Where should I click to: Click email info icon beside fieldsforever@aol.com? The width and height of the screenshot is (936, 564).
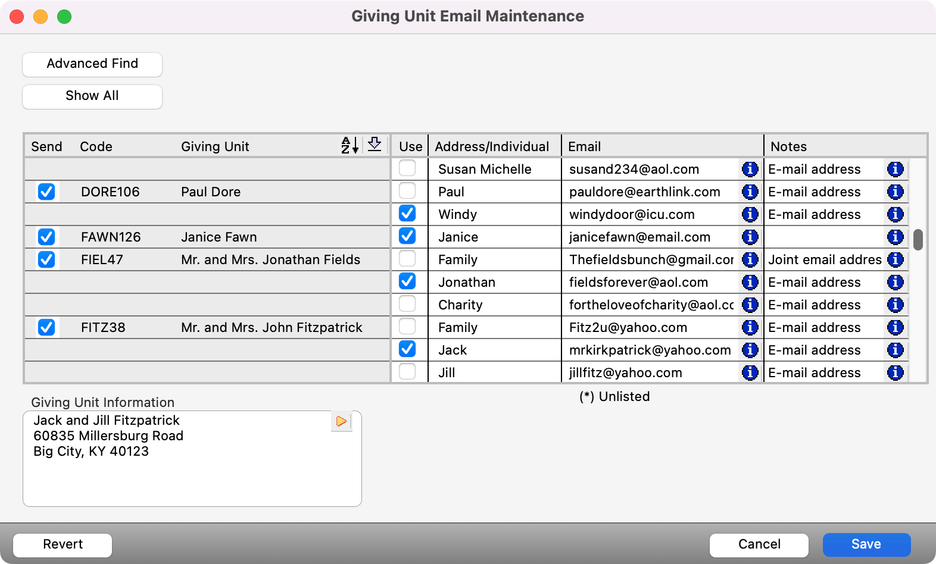750,282
